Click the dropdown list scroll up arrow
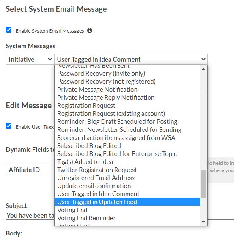 point(204,69)
